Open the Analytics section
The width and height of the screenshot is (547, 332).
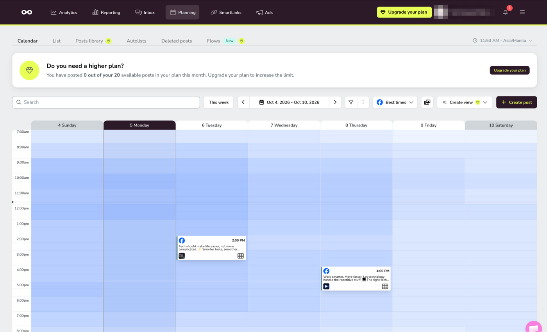64,12
